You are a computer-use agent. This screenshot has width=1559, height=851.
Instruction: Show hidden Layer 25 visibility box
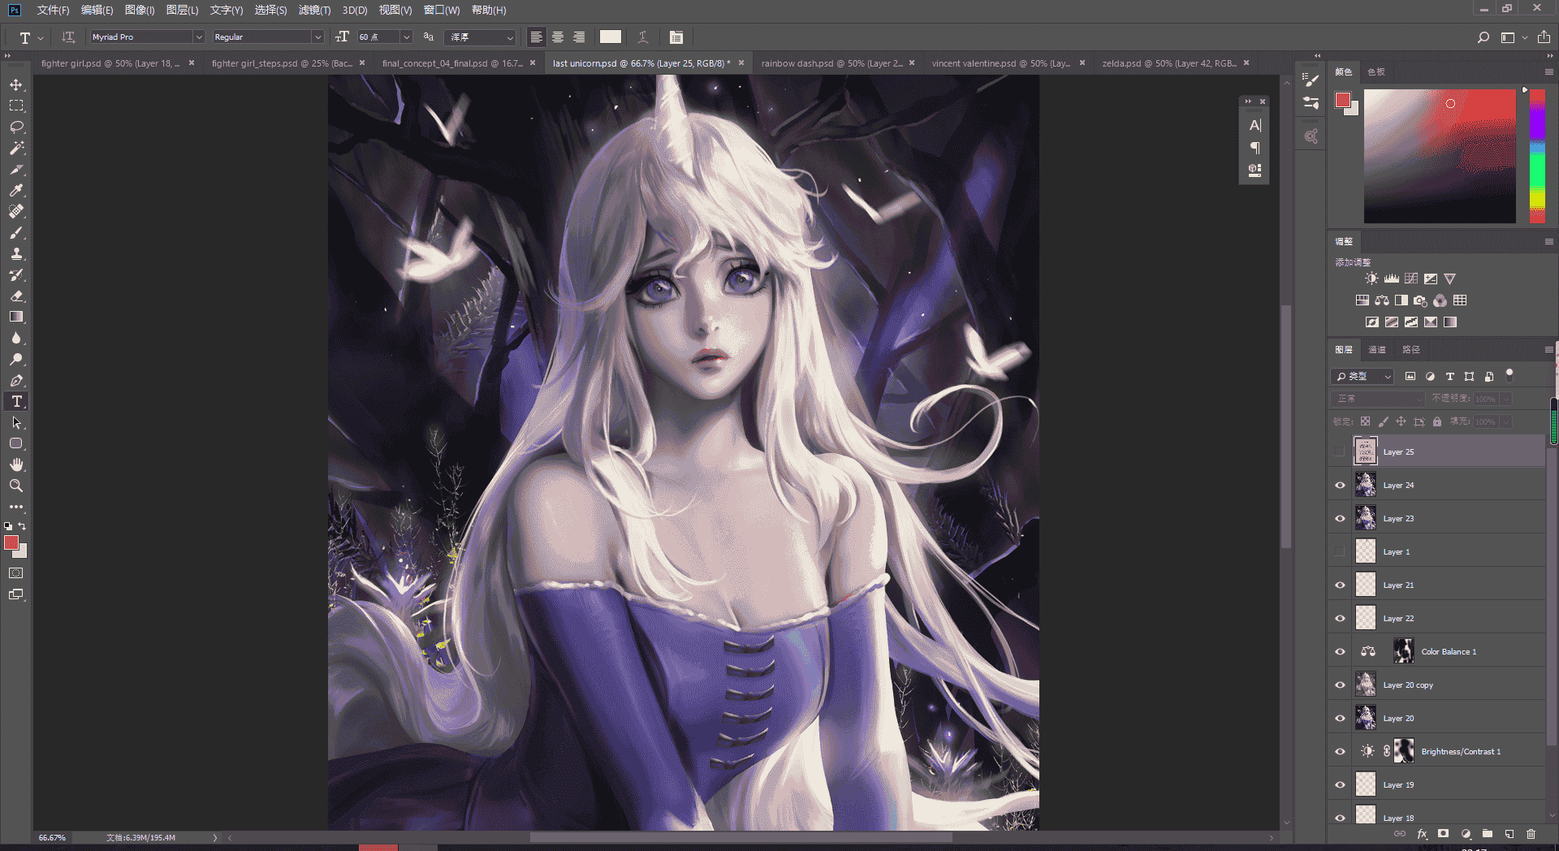point(1341,452)
